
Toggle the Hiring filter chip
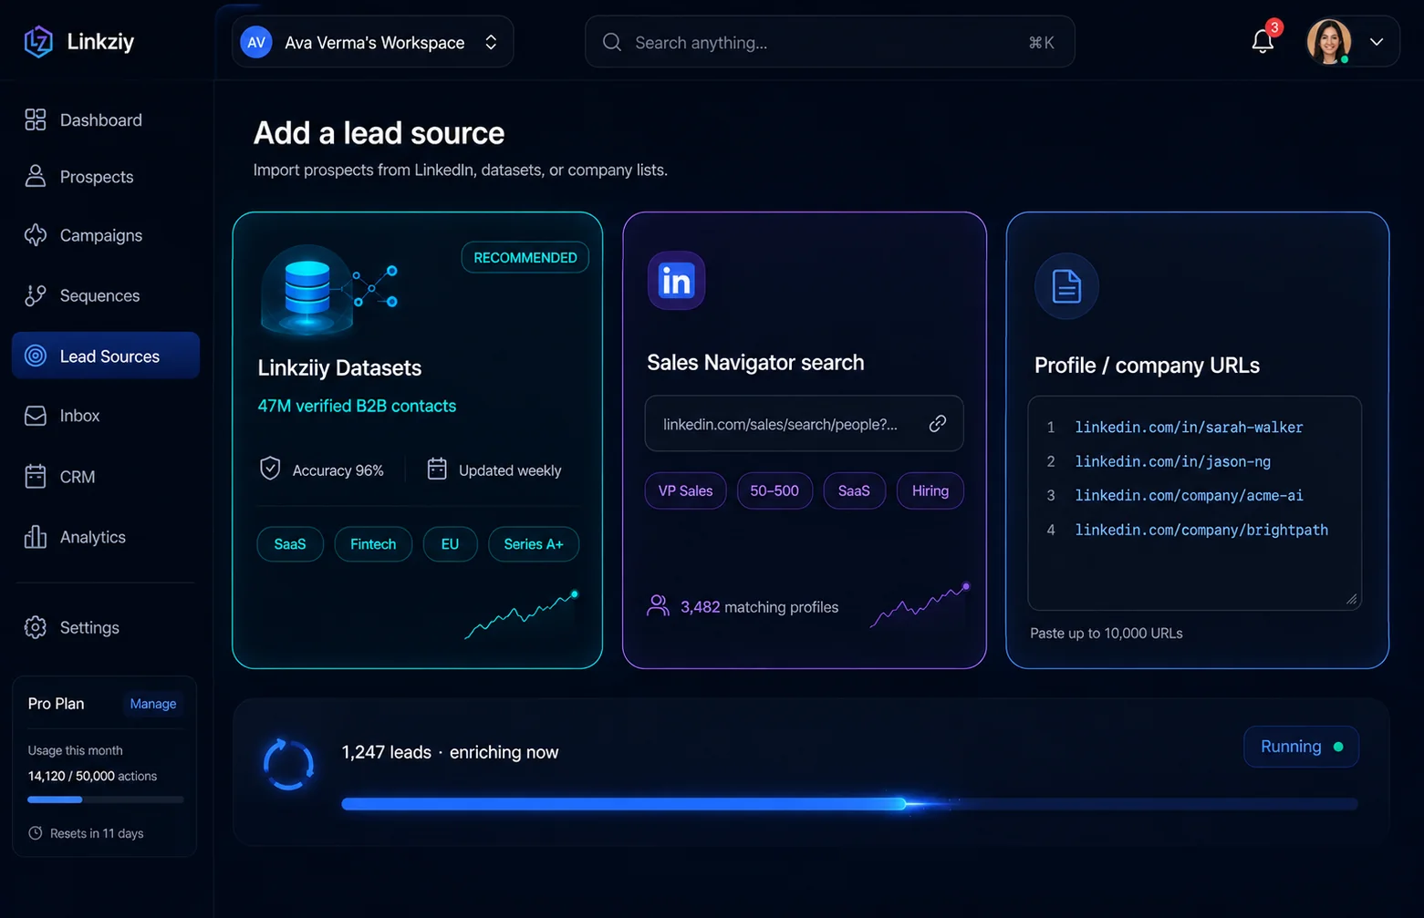930,490
